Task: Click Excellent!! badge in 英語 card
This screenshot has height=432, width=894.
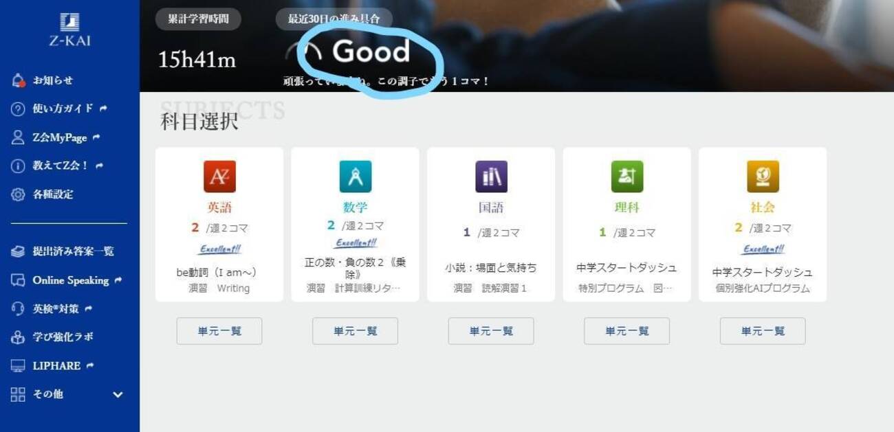Action: pyautogui.click(x=220, y=249)
